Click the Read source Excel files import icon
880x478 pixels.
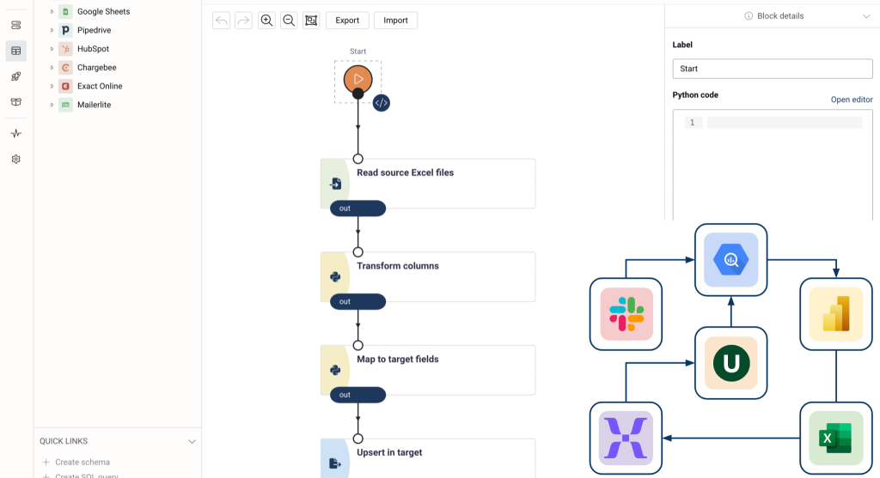point(335,184)
